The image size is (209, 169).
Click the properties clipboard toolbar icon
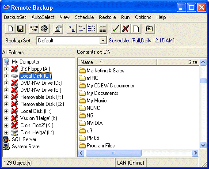[58, 29]
